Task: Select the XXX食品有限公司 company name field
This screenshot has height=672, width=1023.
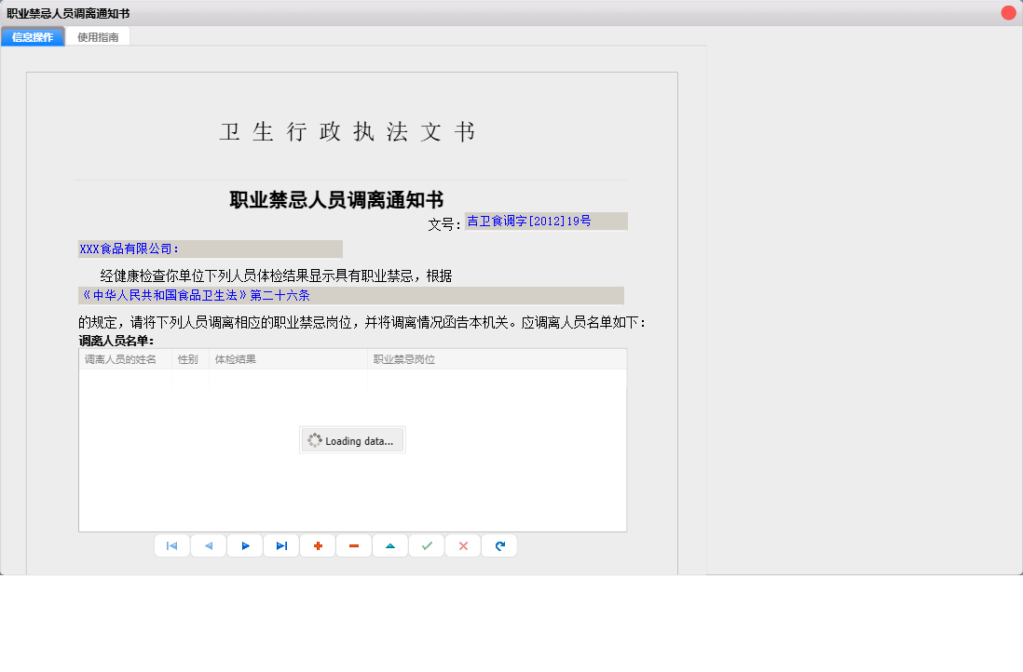Action: click(x=210, y=249)
